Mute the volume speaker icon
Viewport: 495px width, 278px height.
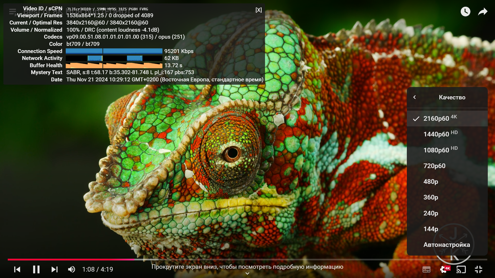pyautogui.click(x=71, y=270)
